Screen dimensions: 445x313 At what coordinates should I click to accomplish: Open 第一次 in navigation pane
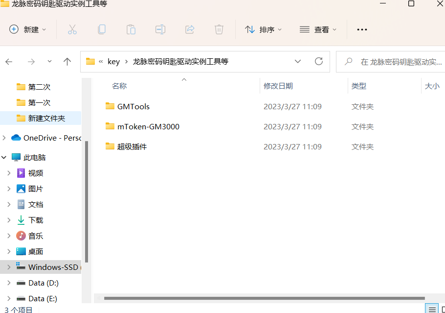(x=39, y=103)
